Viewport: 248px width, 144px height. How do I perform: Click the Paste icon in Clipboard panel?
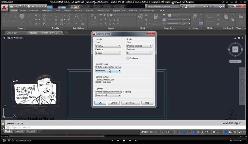tap(226, 18)
